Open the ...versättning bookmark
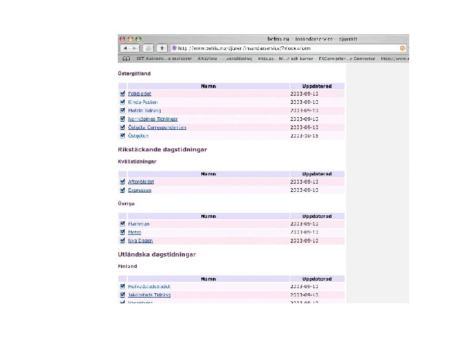This screenshot has height=342, width=456. point(237,59)
